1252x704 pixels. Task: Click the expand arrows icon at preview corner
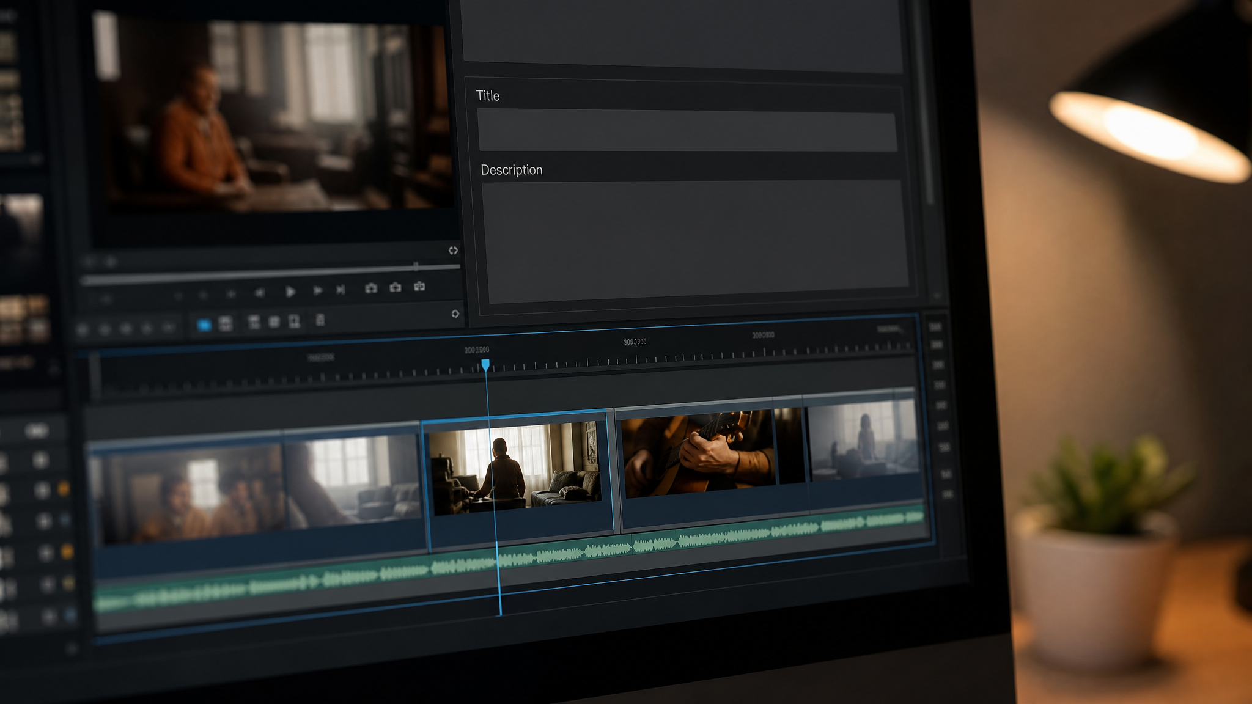[x=453, y=251]
